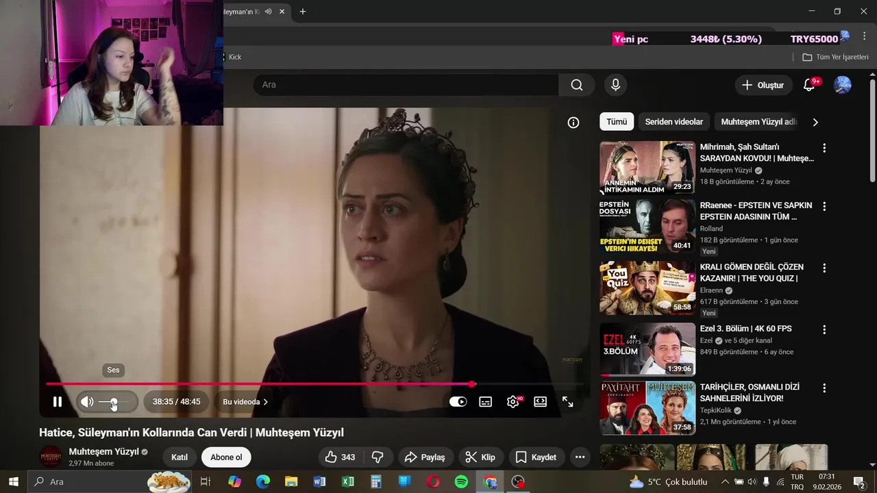Launch Excel from taskbar
Image resolution: width=877 pixels, height=493 pixels.
coord(348,481)
